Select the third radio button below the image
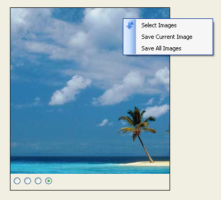 point(38,181)
